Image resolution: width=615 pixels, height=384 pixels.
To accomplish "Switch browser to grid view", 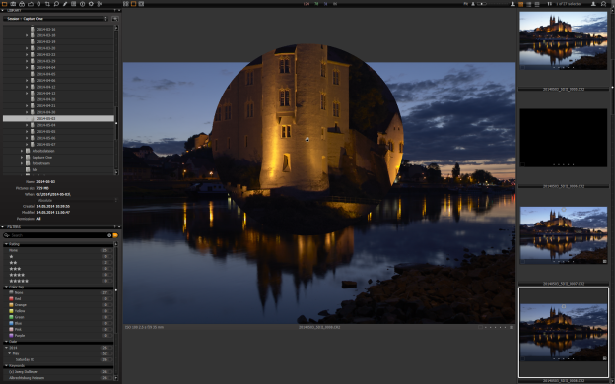I will coord(520,4).
